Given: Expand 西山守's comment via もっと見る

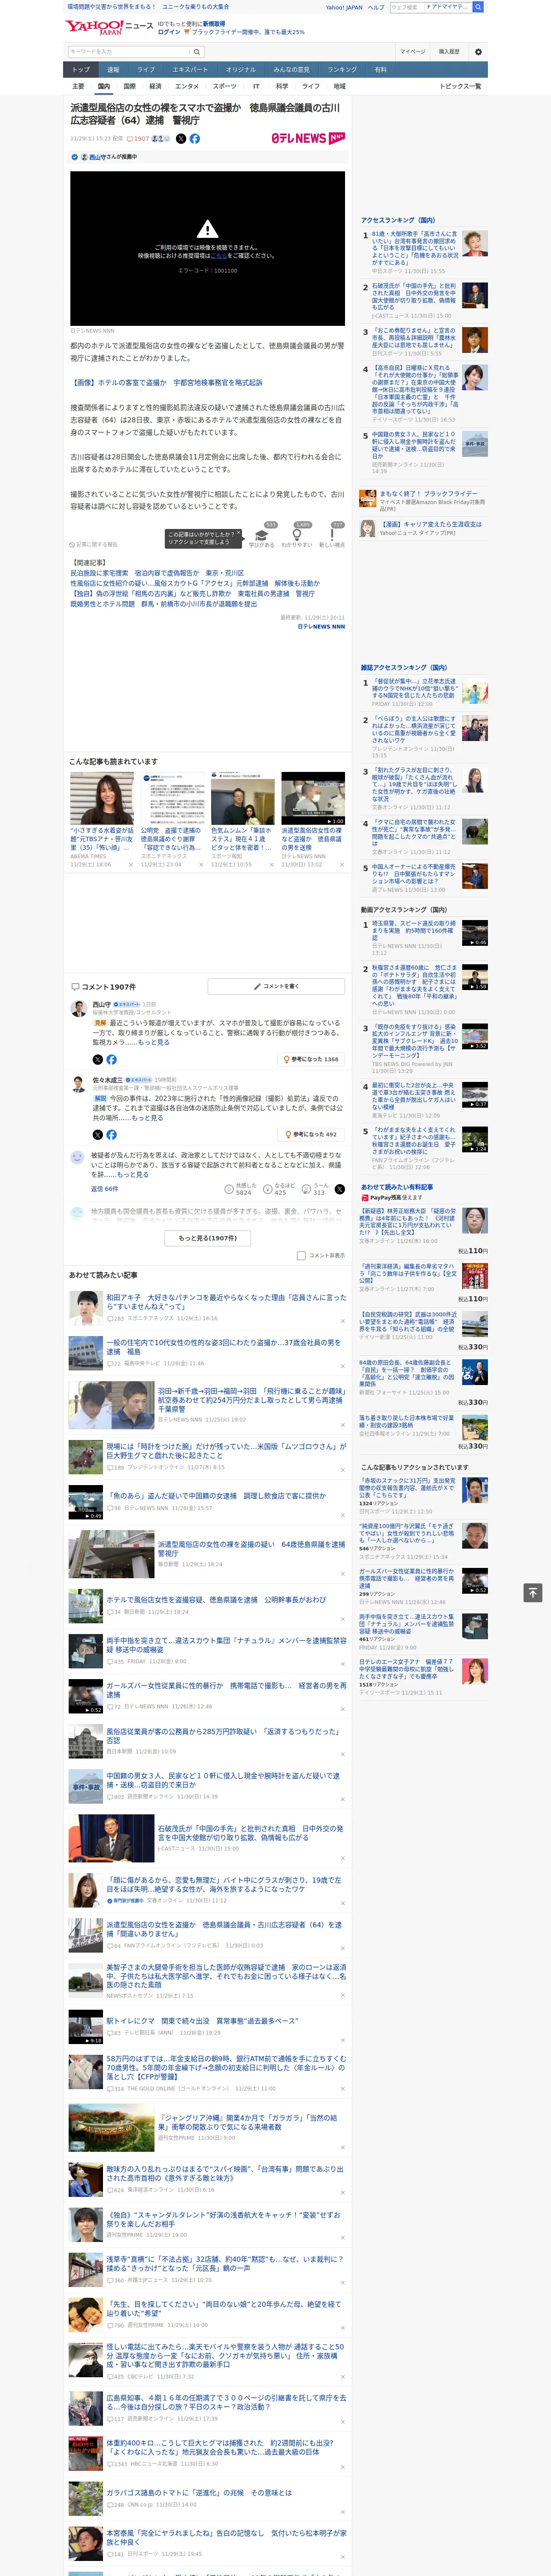Looking at the screenshot, I should coord(153,1042).
